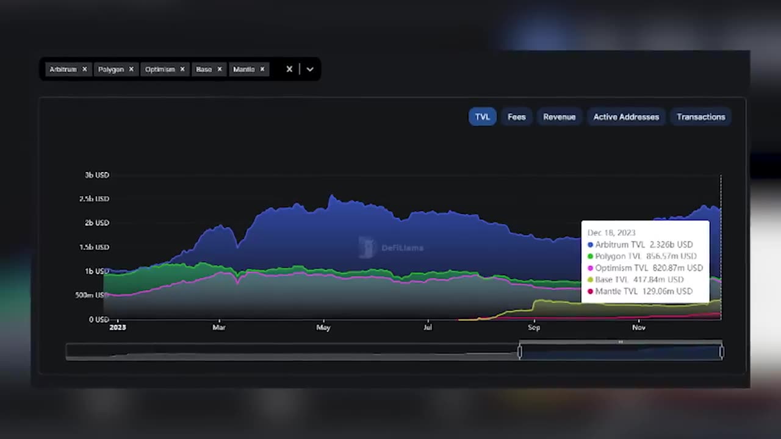Image resolution: width=781 pixels, height=439 pixels.
Task: Click the 2b USD axis label
Action: click(97, 223)
